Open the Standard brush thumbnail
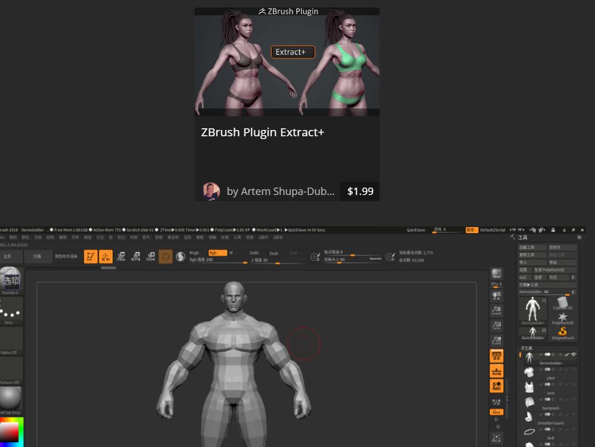 click(x=11, y=281)
